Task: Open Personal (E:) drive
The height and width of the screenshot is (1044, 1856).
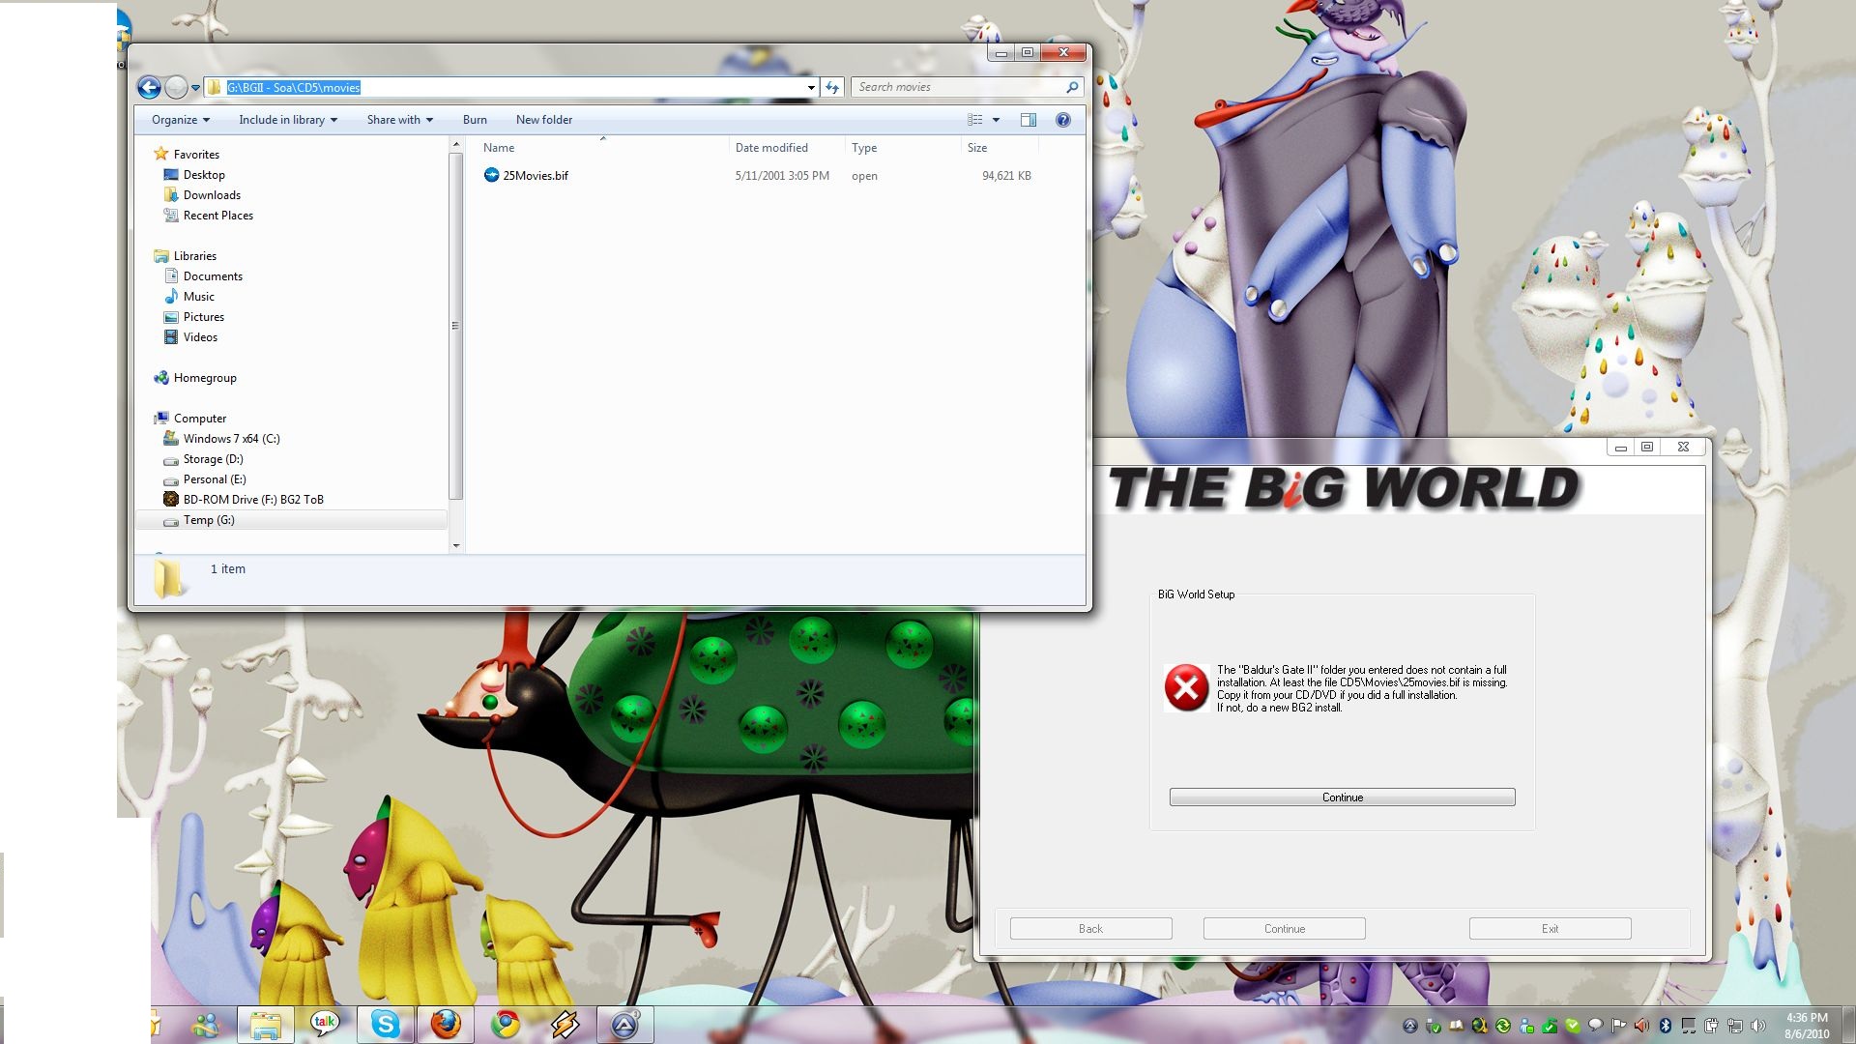Action: (x=214, y=479)
